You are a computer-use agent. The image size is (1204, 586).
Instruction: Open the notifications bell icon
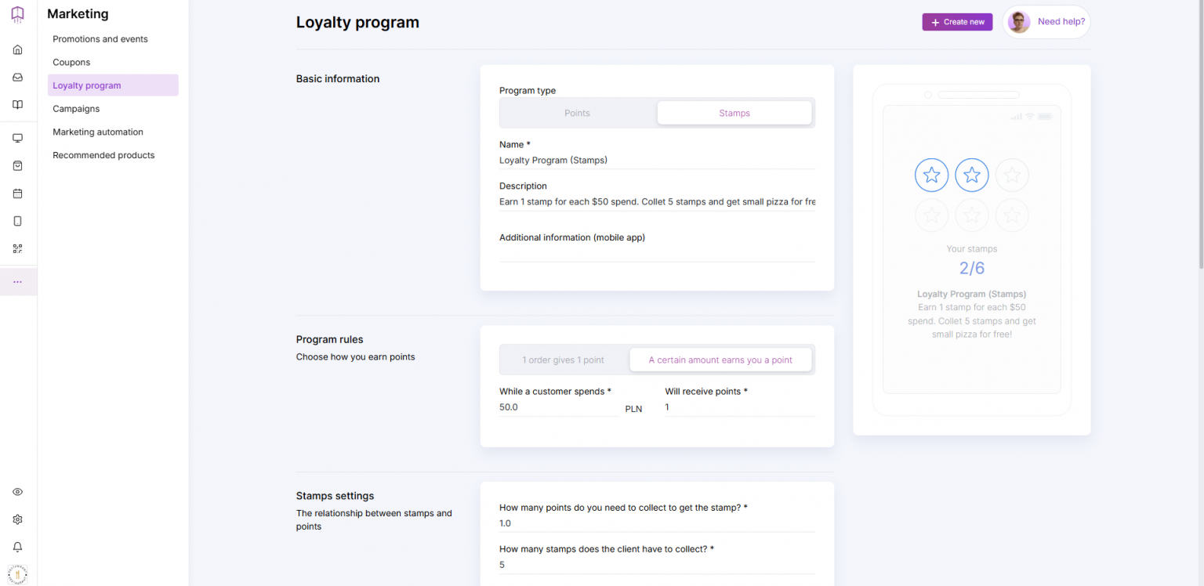pos(17,547)
